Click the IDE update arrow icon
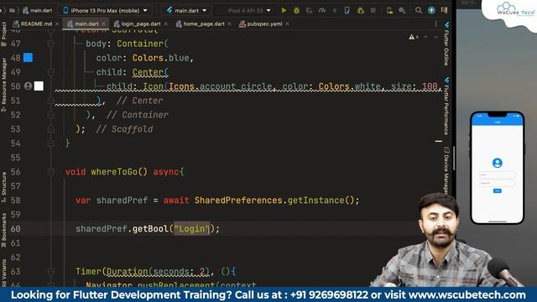 [431, 11]
